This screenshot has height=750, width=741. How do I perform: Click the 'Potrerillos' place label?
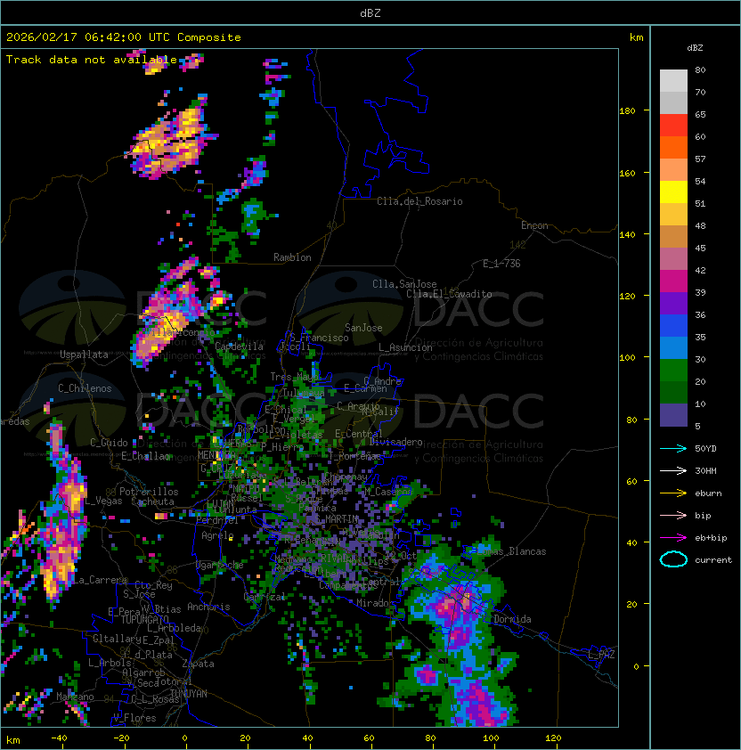(149, 492)
